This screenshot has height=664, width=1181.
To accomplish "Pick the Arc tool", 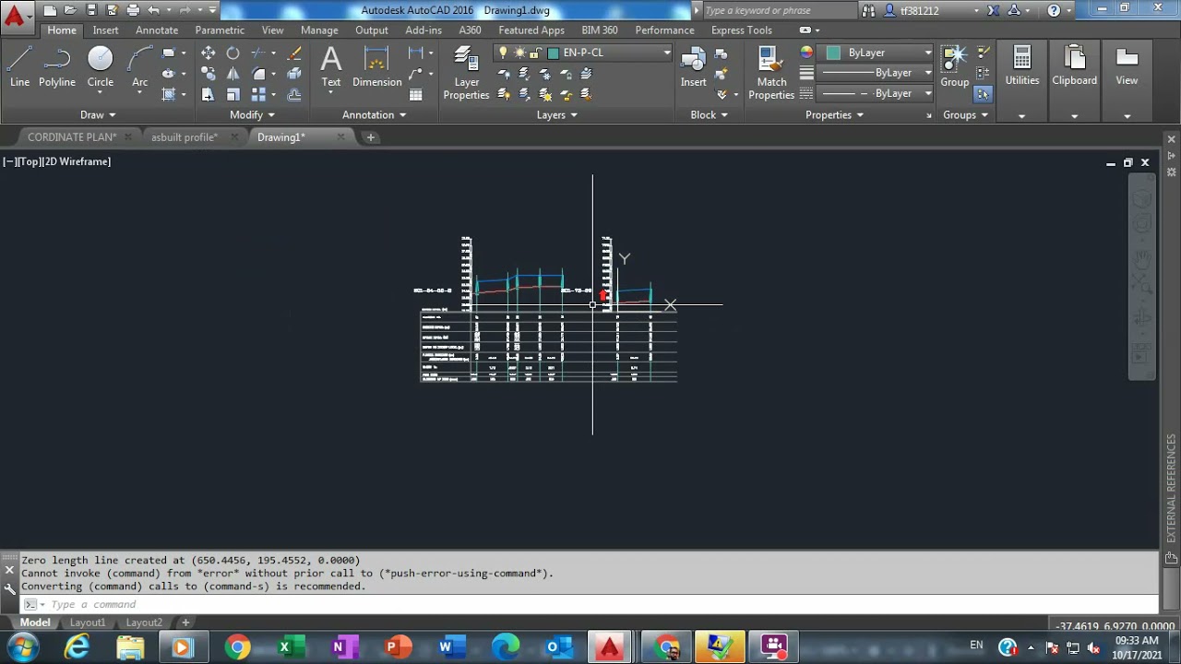I will tap(139, 68).
